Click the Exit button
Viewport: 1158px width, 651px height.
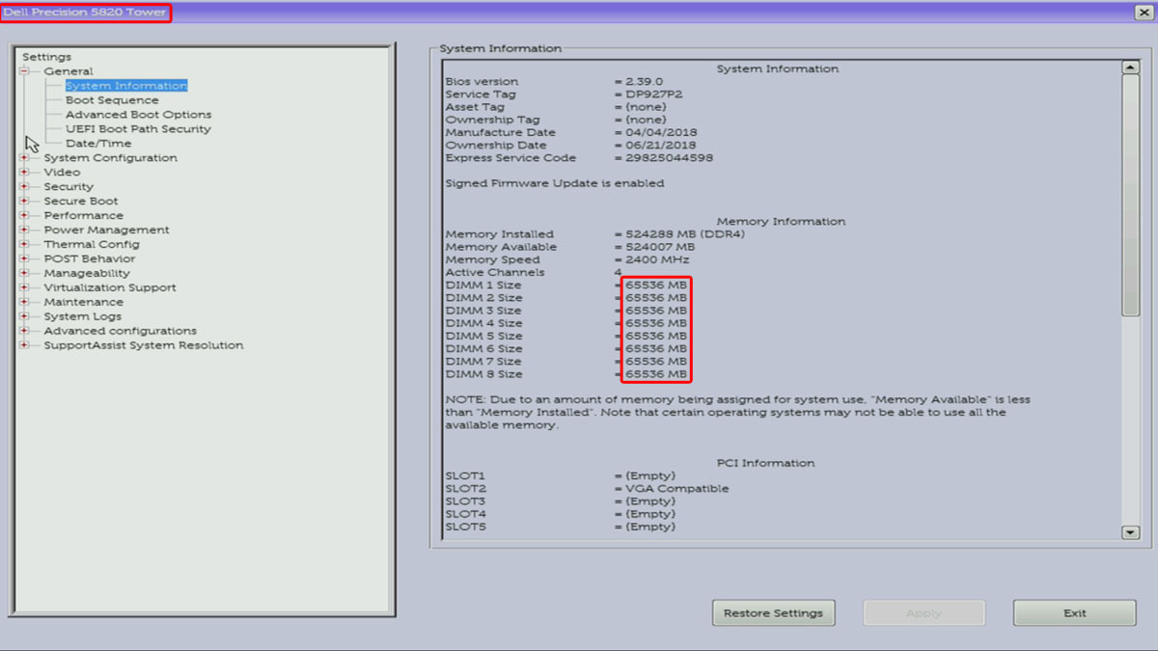click(x=1074, y=612)
